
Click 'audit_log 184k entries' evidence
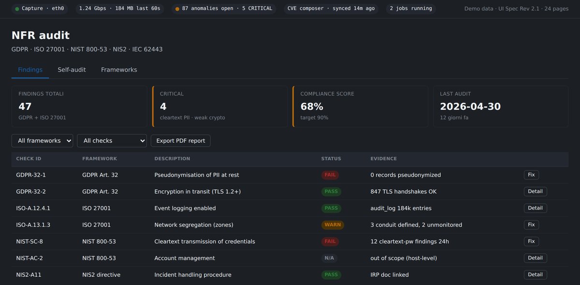401,209
